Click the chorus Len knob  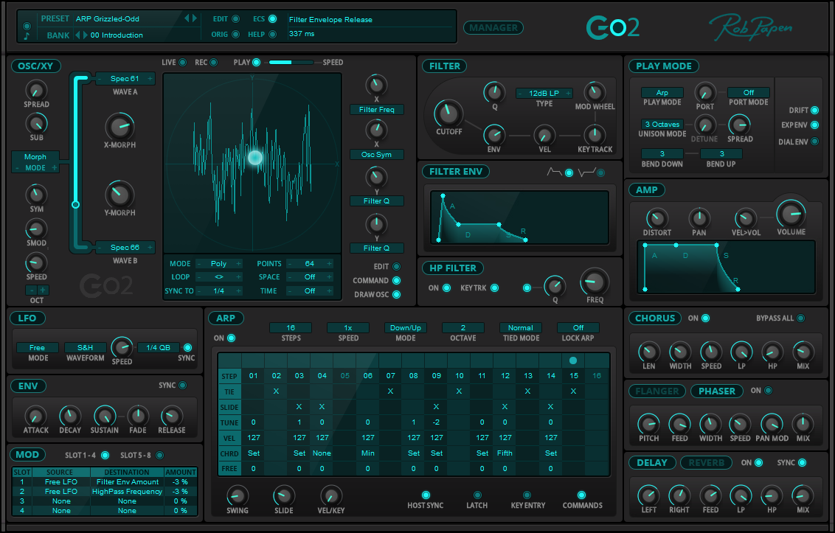click(648, 352)
